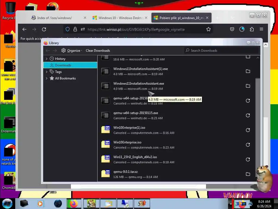Switch to Index of /isos/windows/ tab

pos(54,18)
